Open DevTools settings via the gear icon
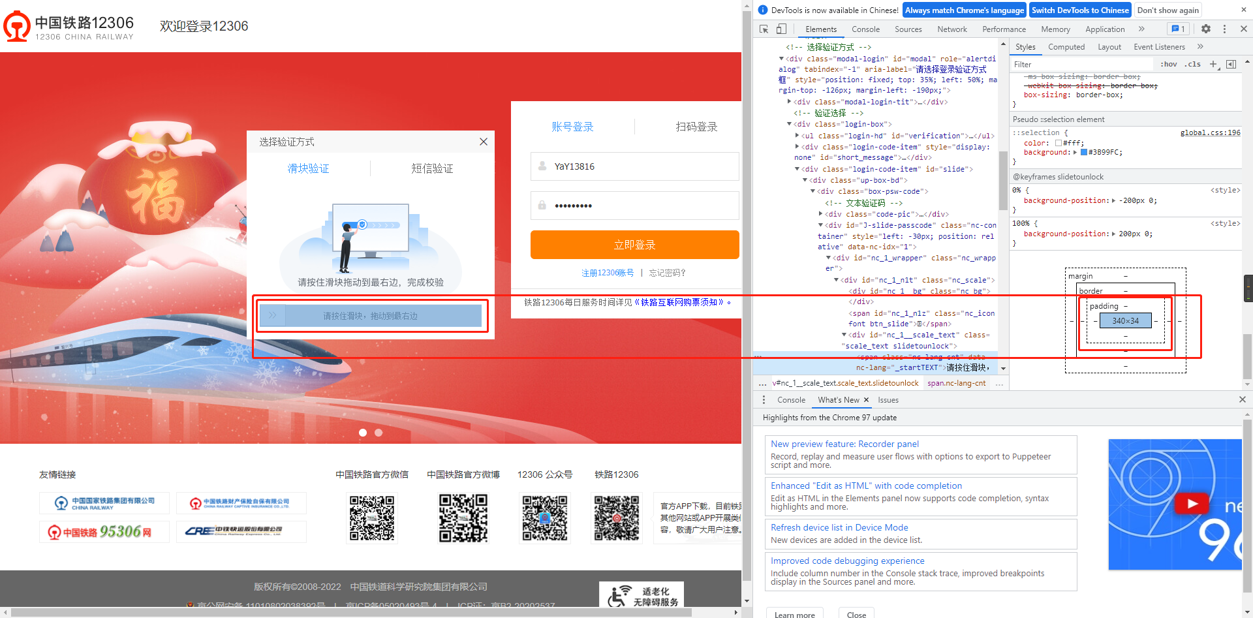 (x=1206, y=29)
